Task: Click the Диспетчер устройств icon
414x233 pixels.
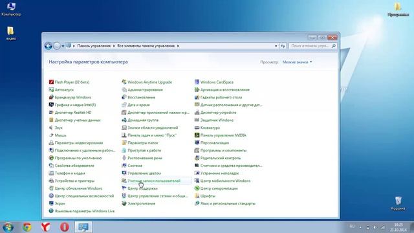Action: tap(197, 113)
